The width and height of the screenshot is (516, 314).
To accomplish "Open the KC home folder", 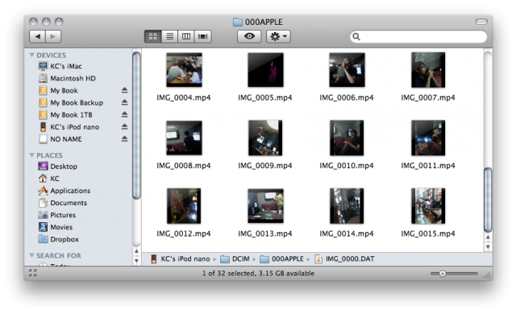I will click(x=55, y=179).
